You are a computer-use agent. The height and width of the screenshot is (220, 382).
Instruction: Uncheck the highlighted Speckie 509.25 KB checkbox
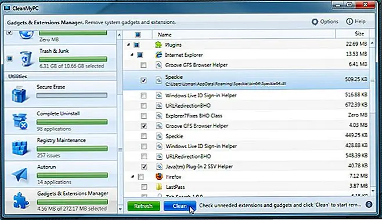(x=143, y=80)
